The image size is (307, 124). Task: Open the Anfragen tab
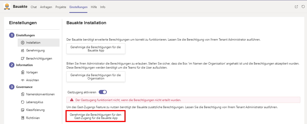(46, 7)
